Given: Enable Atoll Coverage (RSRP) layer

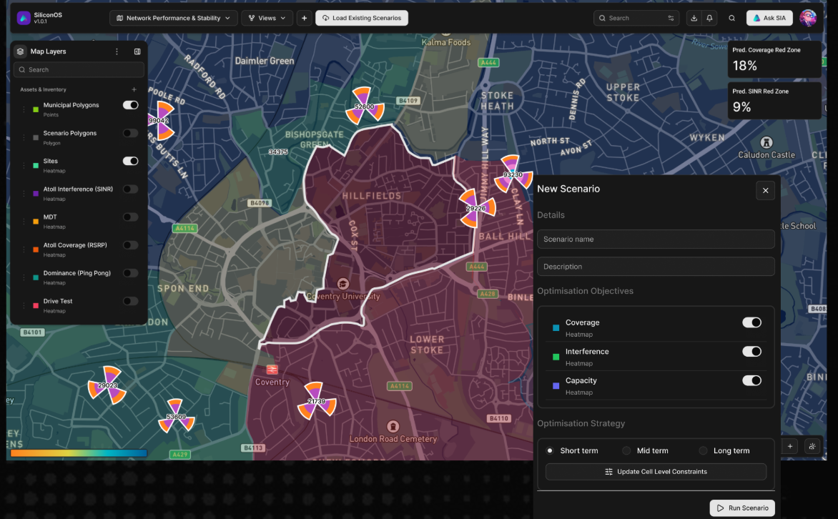Looking at the screenshot, I should tap(130, 244).
